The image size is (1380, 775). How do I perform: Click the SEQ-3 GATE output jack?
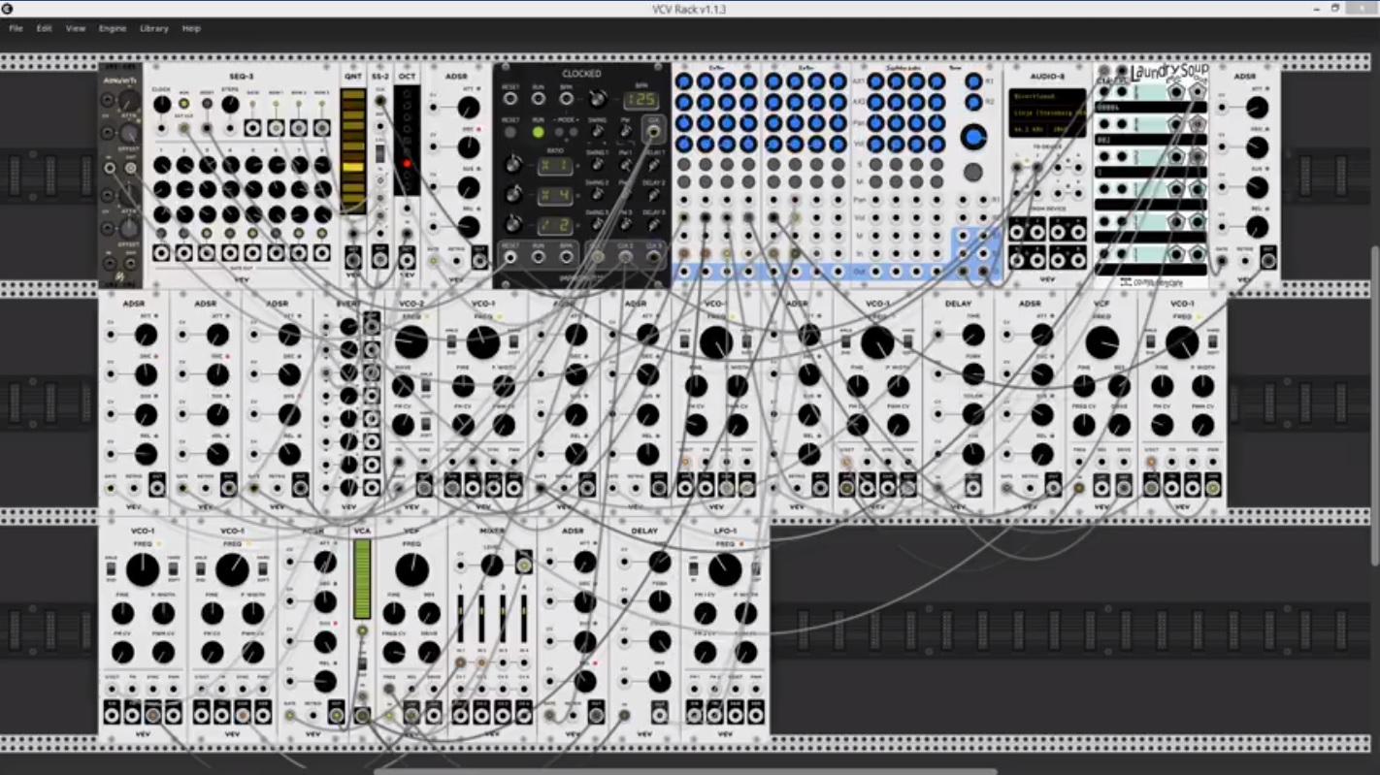pos(254,128)
